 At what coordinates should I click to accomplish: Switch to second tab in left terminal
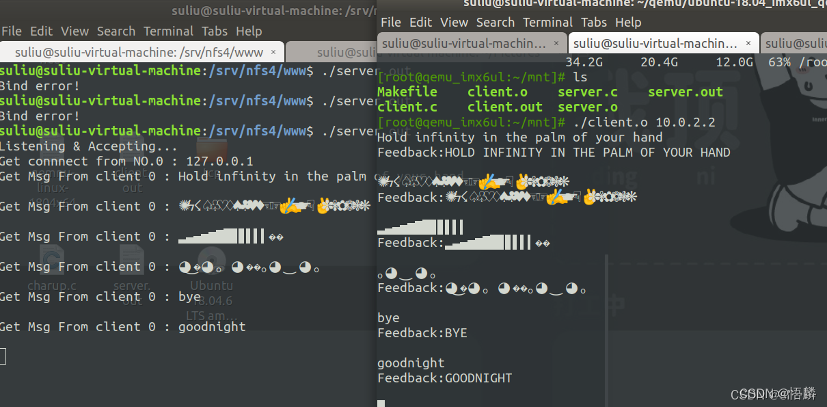(x=331, y=52)
